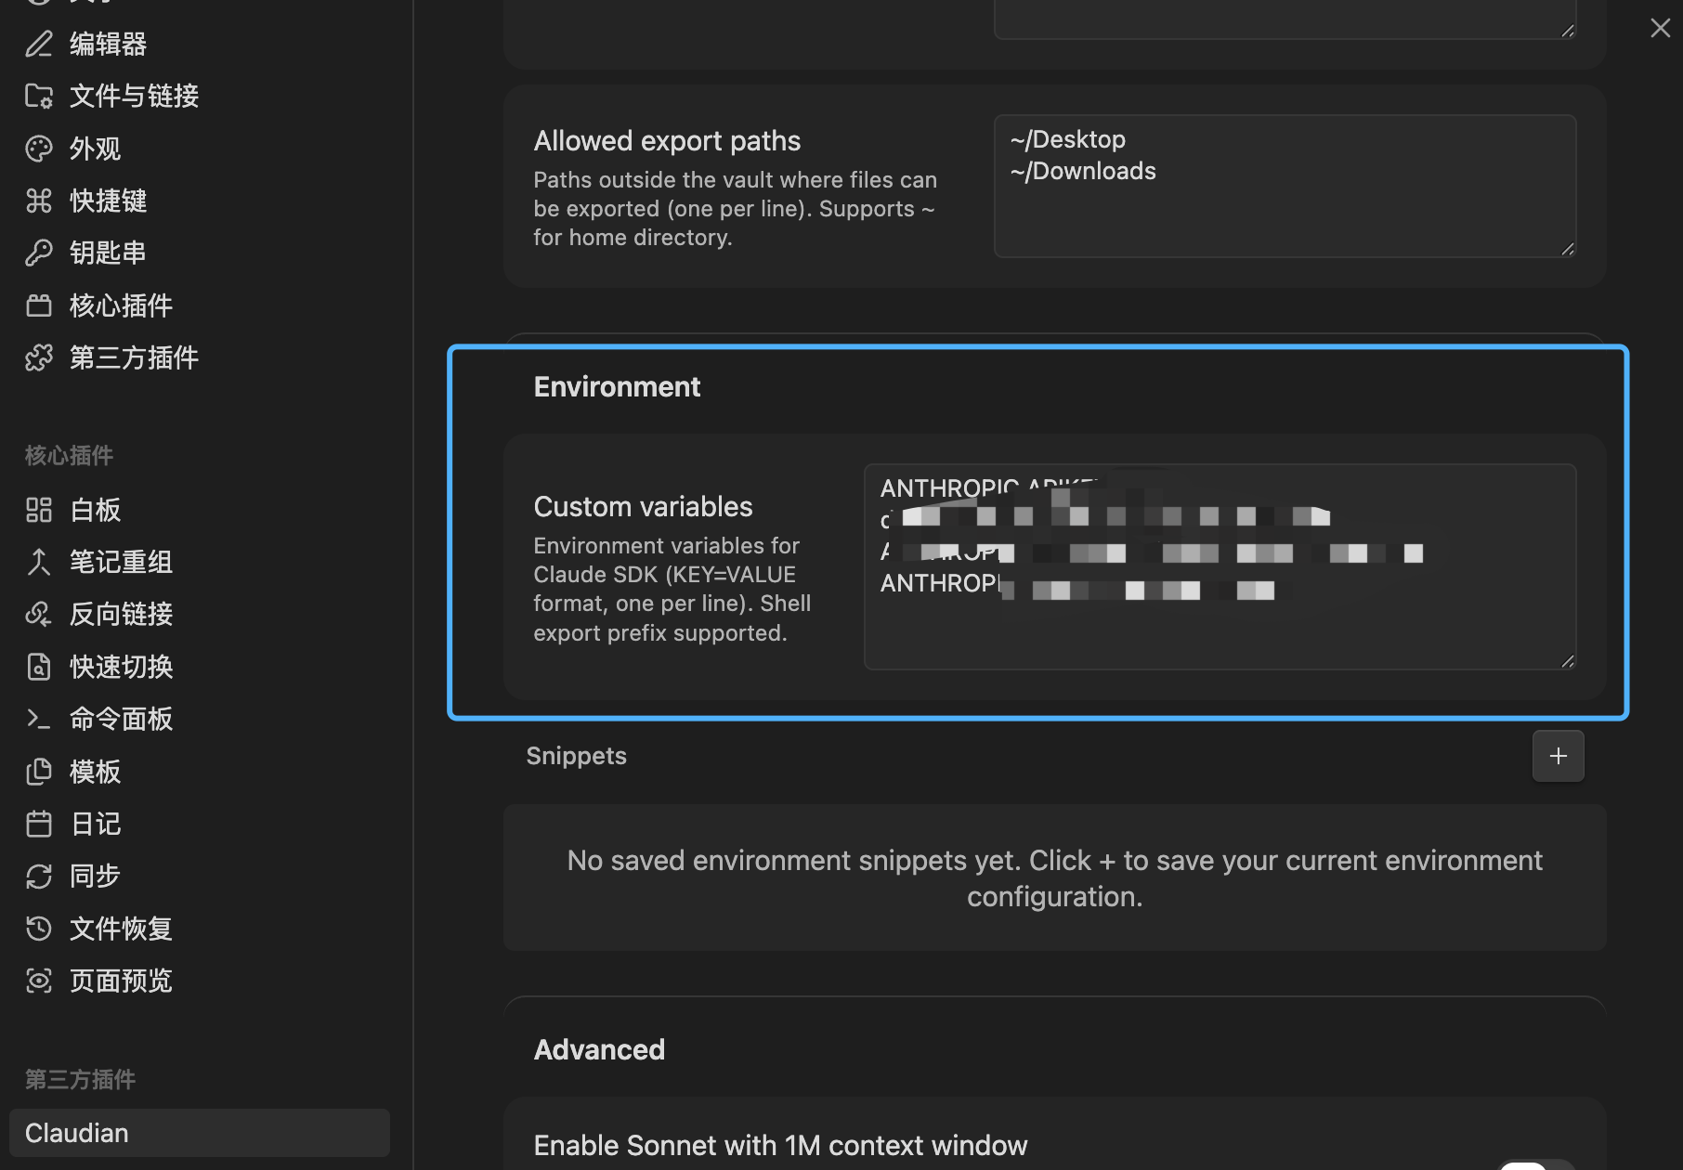Click inside the Allowed export paths textarea
The height and width of the screenshot is (1170, 1683).
1285,186
